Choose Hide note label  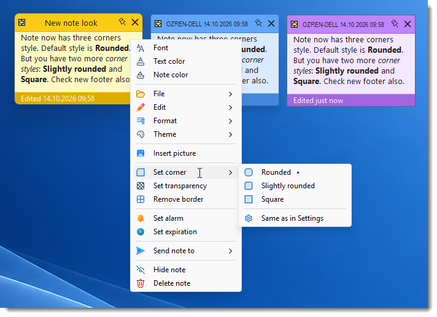pos(169,270)
